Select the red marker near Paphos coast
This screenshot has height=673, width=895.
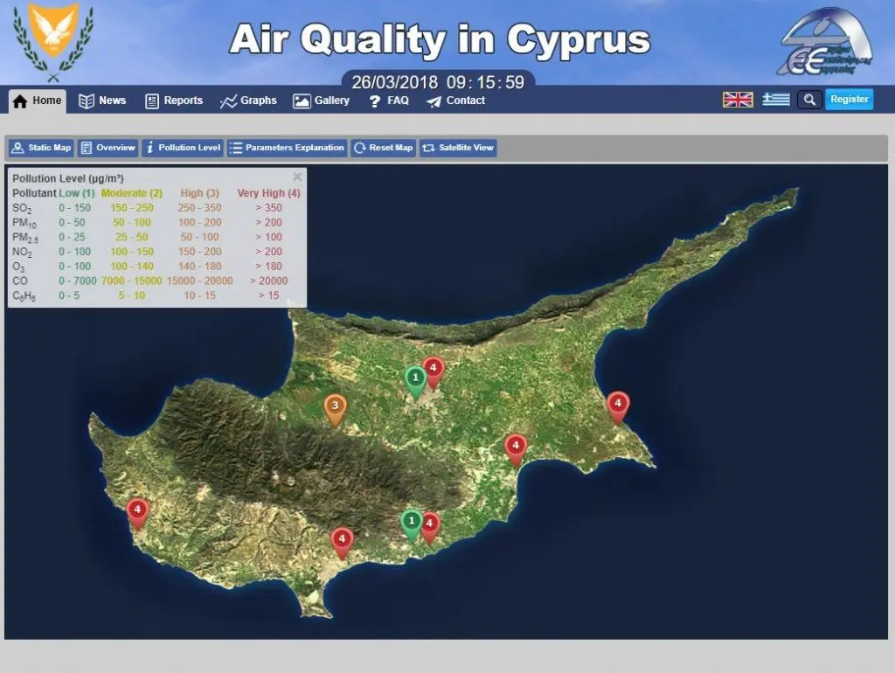click(x=137, y=509)
